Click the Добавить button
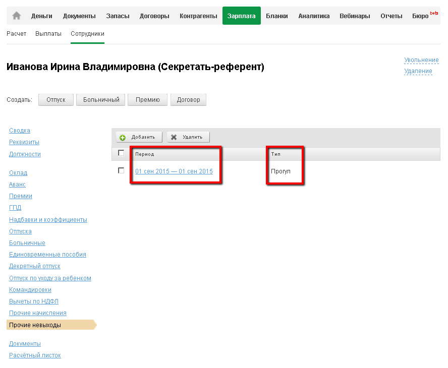The width and height of the screenshot is (448, 368). (x=139, y=137)
